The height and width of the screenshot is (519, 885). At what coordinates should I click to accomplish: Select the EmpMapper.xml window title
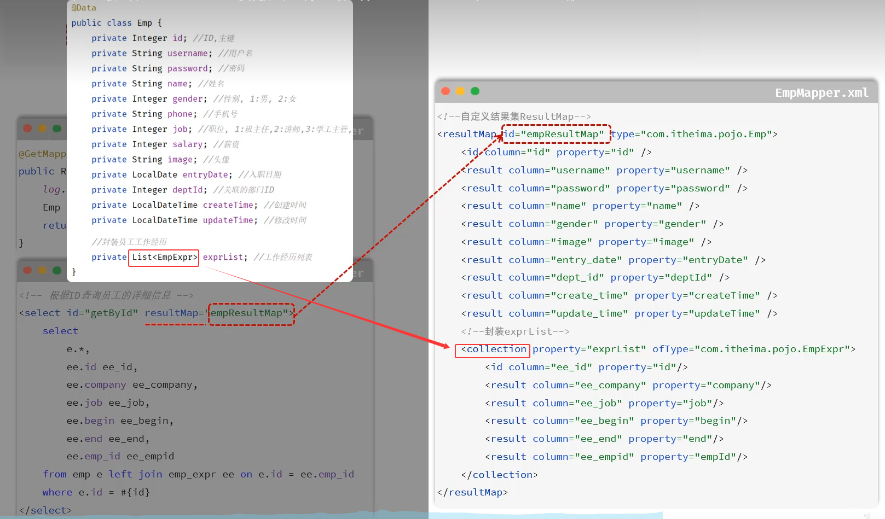click(821, 93)
